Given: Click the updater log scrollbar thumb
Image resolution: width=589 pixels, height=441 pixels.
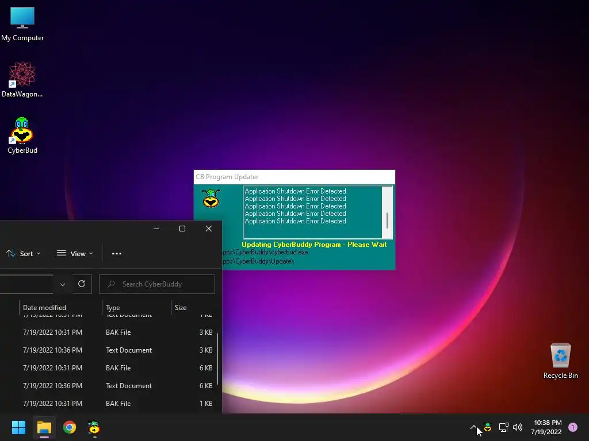Looking at the screenshot, I should [x=387, y=220].
